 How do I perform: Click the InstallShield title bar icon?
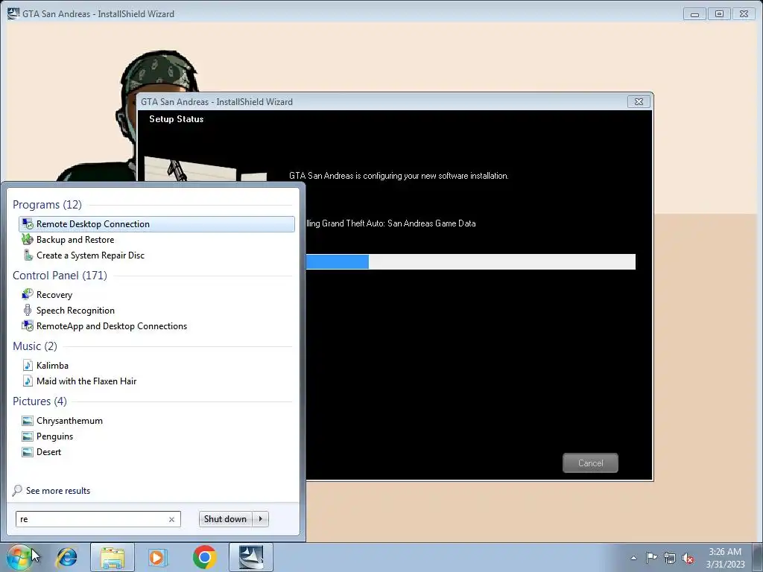click(x=13, y=13)
